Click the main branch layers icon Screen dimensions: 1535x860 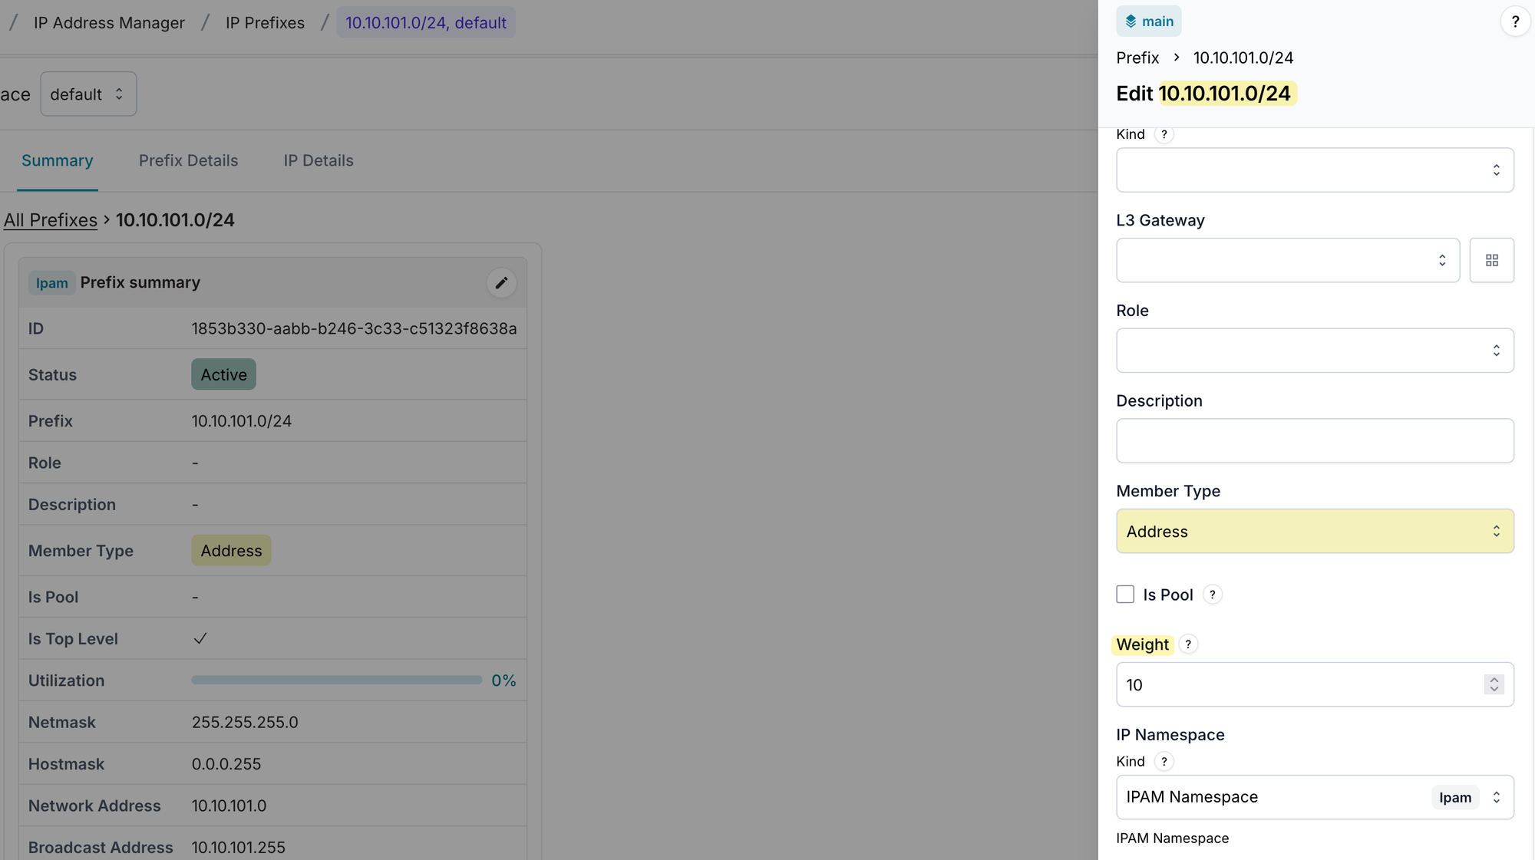(1131, 21)
